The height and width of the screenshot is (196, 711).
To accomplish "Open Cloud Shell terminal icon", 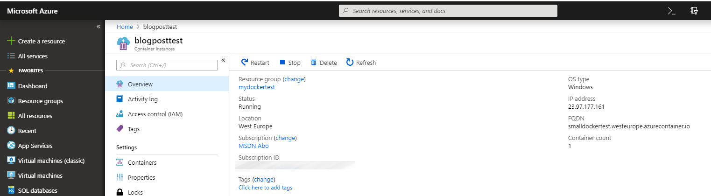I will tap(672, 11).
